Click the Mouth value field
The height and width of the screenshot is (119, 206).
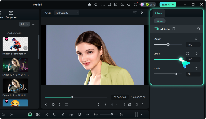[193, 45]
